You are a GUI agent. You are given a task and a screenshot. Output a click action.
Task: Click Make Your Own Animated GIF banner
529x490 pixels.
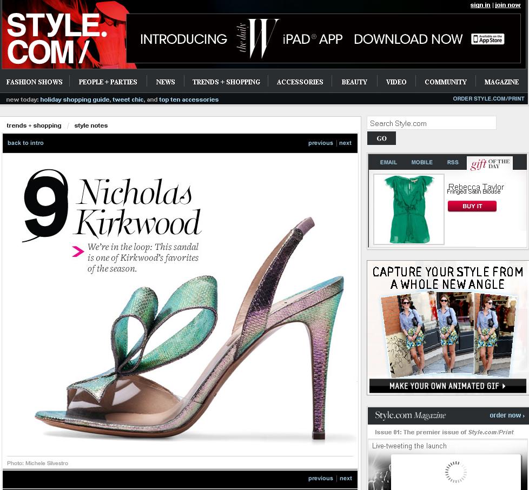[x=447, y=386]
